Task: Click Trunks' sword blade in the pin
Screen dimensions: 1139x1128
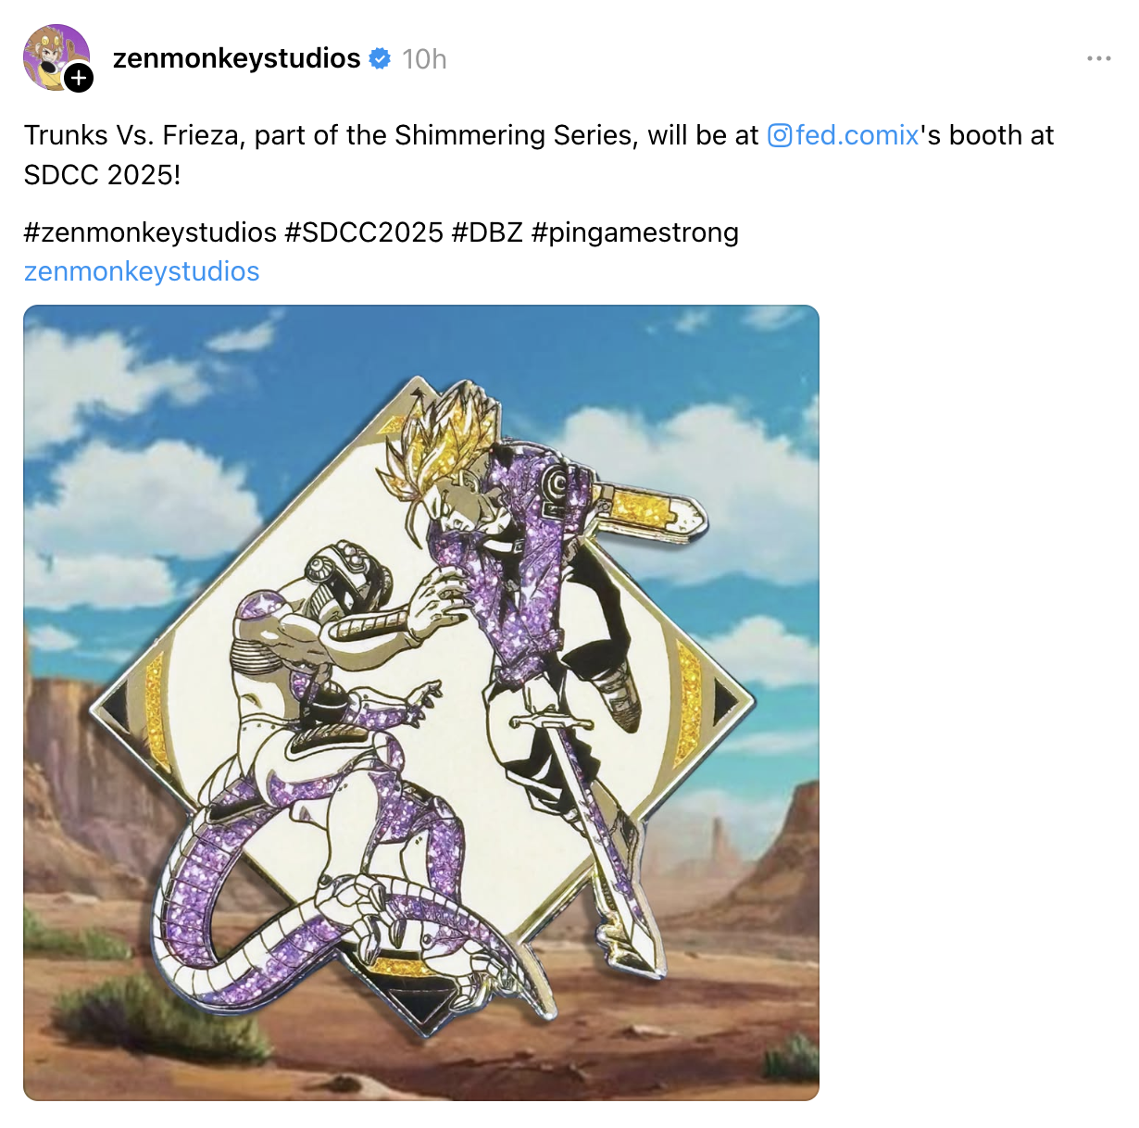Action: click(x=607, y=852)
